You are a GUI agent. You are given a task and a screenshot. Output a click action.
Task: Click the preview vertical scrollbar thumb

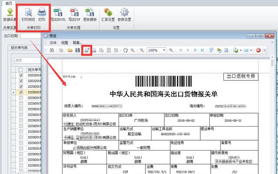272,63
